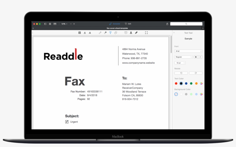Rotate text counterclockwise
The height and width of the screenshot is (147, 236).
click(x=181, y=73)
